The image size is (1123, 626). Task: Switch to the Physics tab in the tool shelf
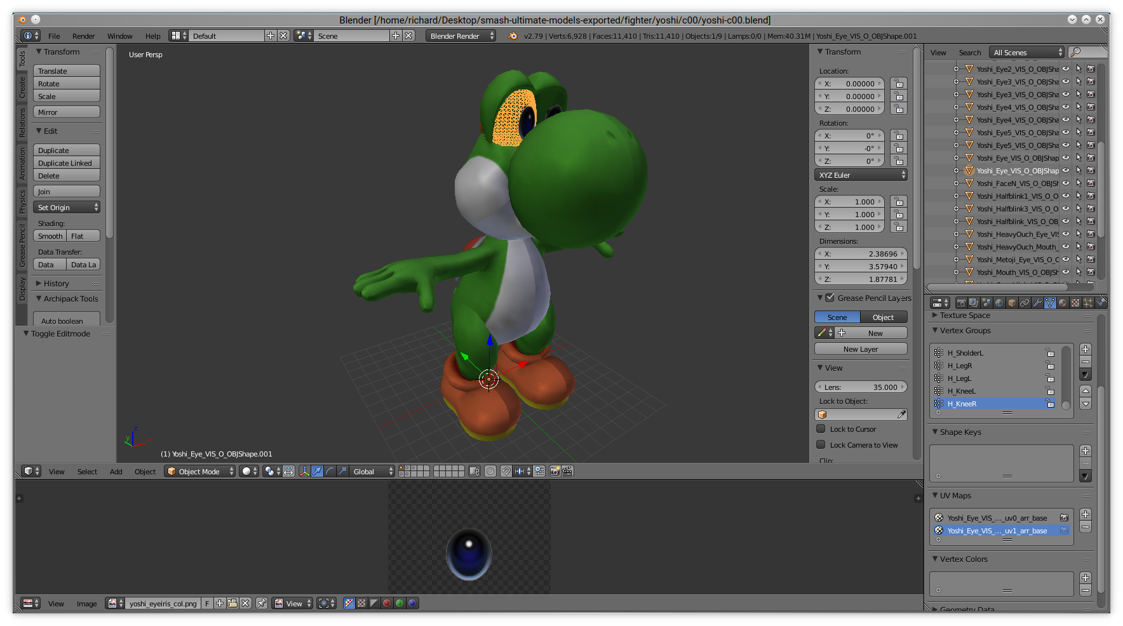click(22, 201)
